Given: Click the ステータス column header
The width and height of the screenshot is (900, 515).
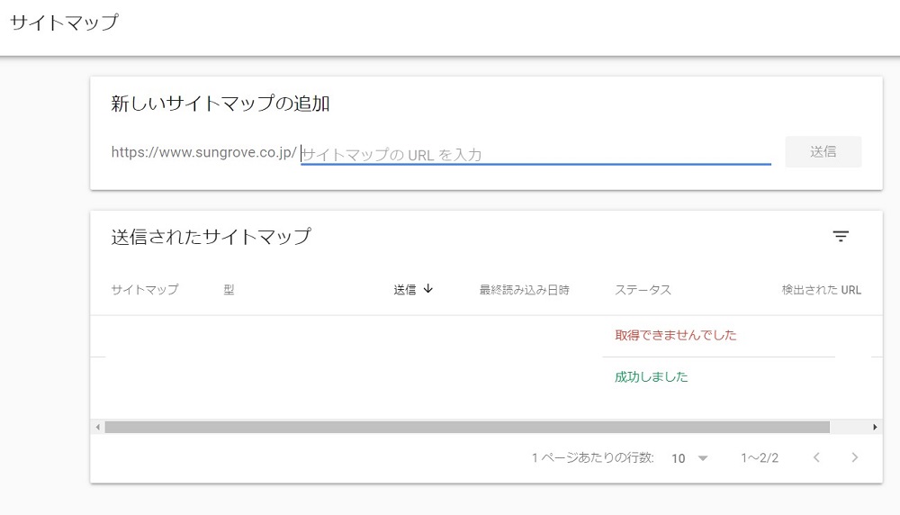Looking at the screenshot, I should pyautogui.click(x=643, y=290).
